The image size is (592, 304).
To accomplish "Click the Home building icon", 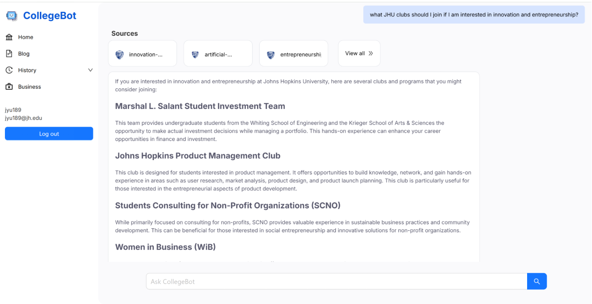I will coord(9,37).
